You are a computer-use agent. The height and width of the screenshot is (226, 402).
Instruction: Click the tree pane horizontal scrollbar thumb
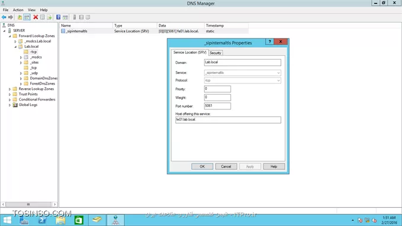click(28, 204)
